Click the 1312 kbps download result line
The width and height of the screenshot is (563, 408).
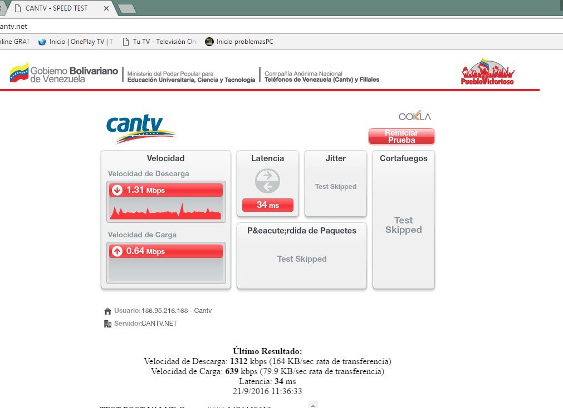(x=267, y=361)
